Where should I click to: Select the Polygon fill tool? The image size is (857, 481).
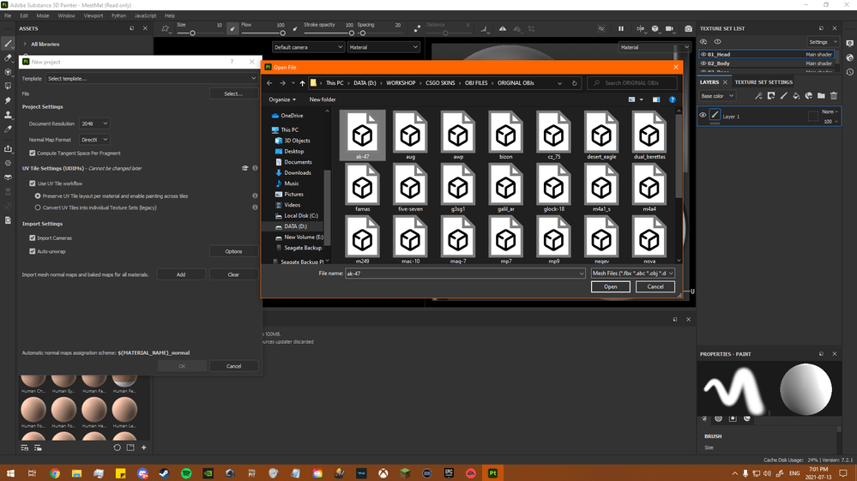(8, 87)
